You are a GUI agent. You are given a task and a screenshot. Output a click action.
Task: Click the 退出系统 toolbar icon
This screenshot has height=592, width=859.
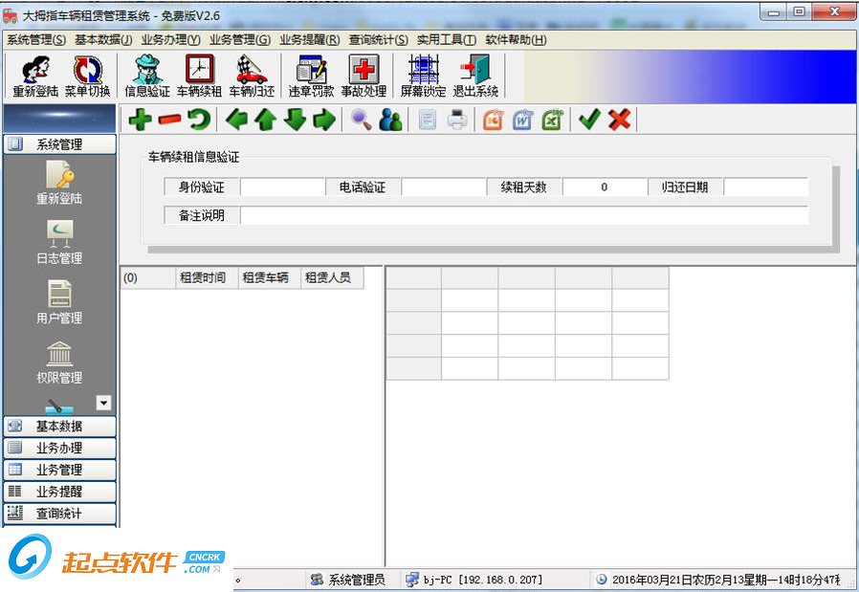point(475,77)
